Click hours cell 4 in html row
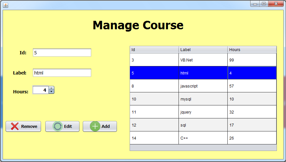 pos(252,73)
